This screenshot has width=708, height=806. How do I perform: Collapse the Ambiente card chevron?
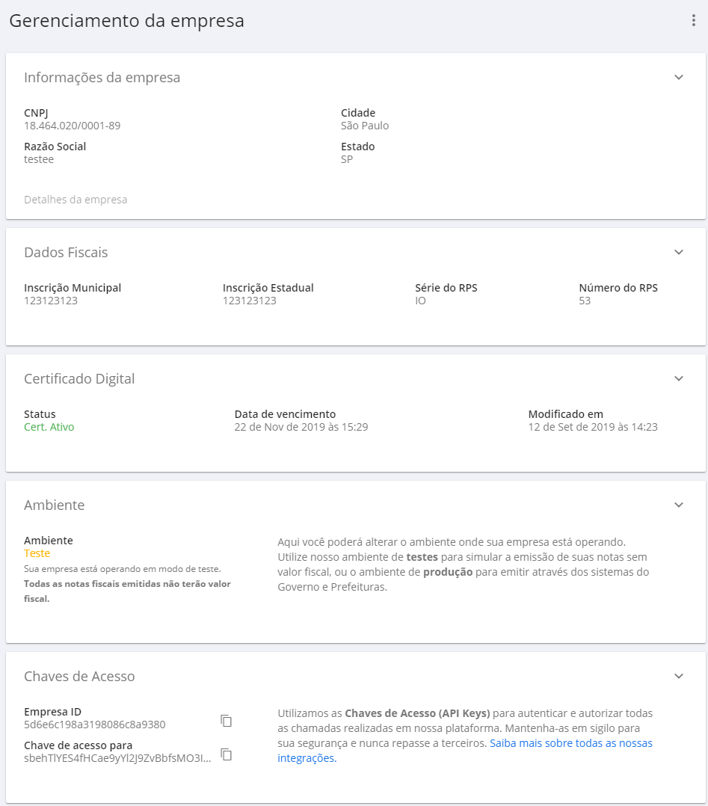678,505
